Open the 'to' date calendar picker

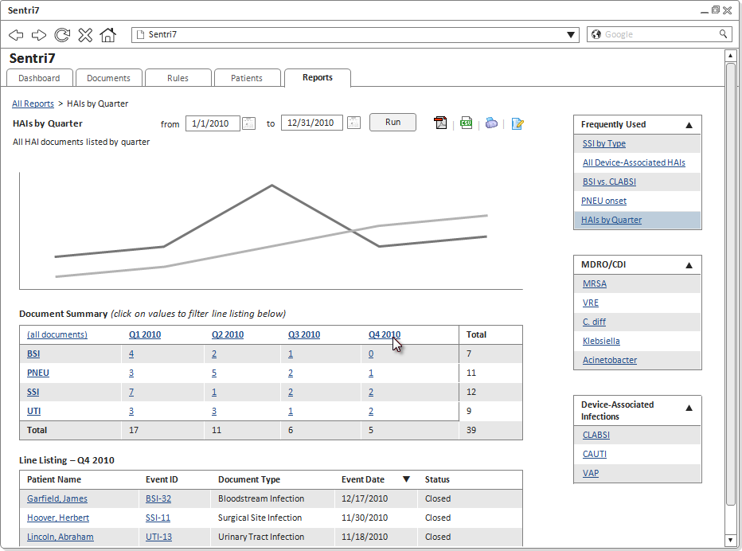tap(353, 123)
